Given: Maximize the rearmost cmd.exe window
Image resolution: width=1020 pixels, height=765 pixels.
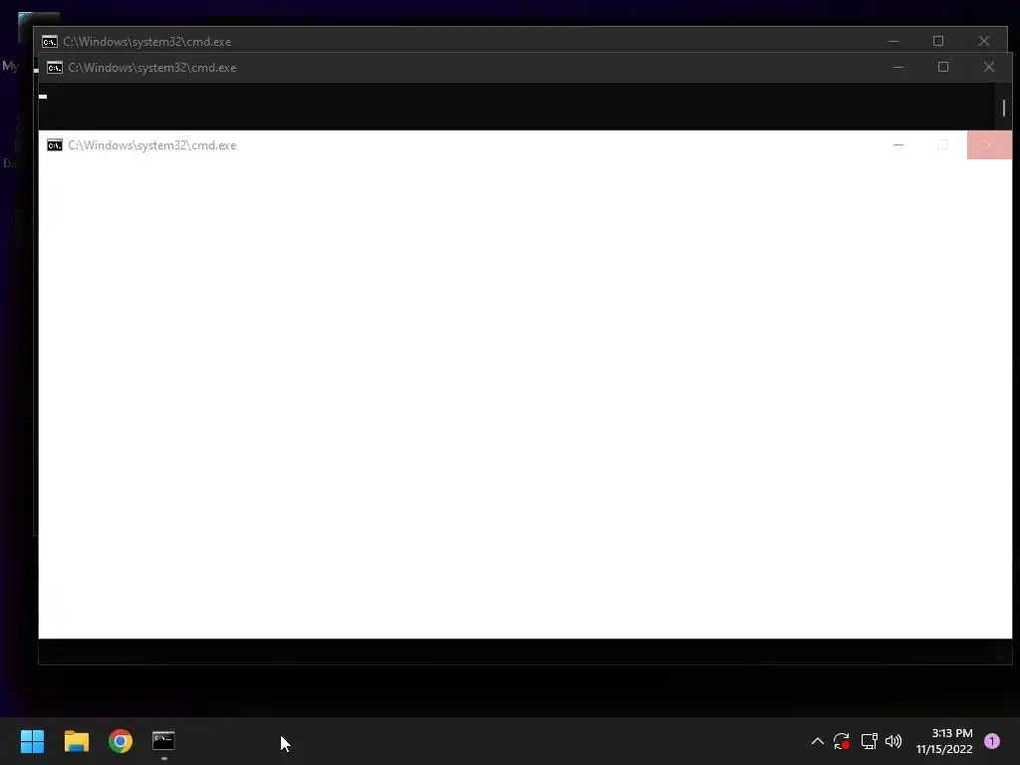Looking at the screenshot, I should coord(938,41).
